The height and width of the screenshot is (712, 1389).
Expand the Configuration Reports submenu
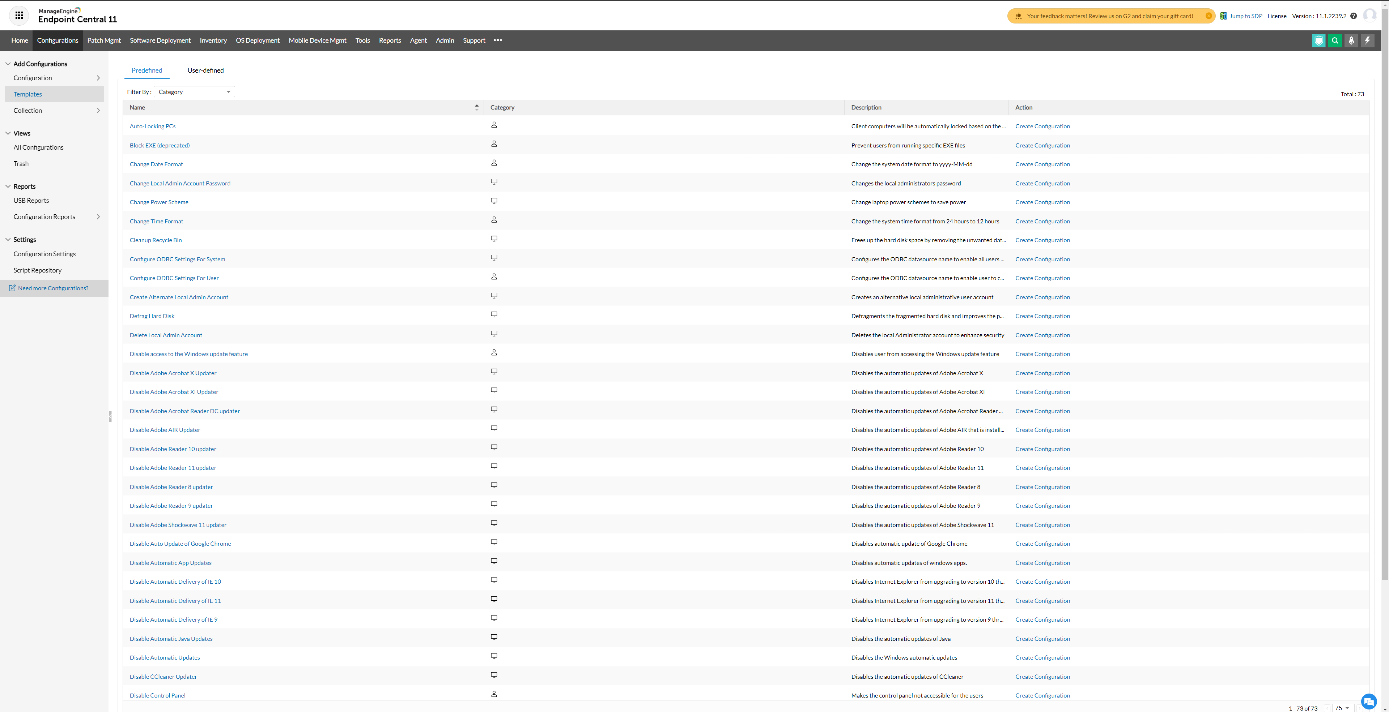click(x=98, y=217)
